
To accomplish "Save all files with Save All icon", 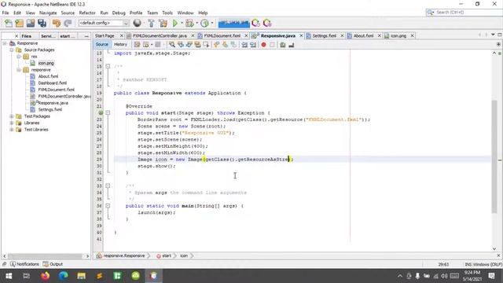I will pyautogui.click(x=42, y=23).
